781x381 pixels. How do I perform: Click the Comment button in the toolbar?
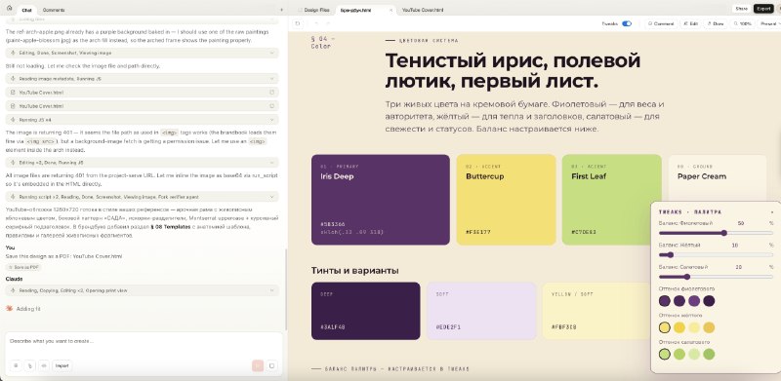tap(661, 23)
